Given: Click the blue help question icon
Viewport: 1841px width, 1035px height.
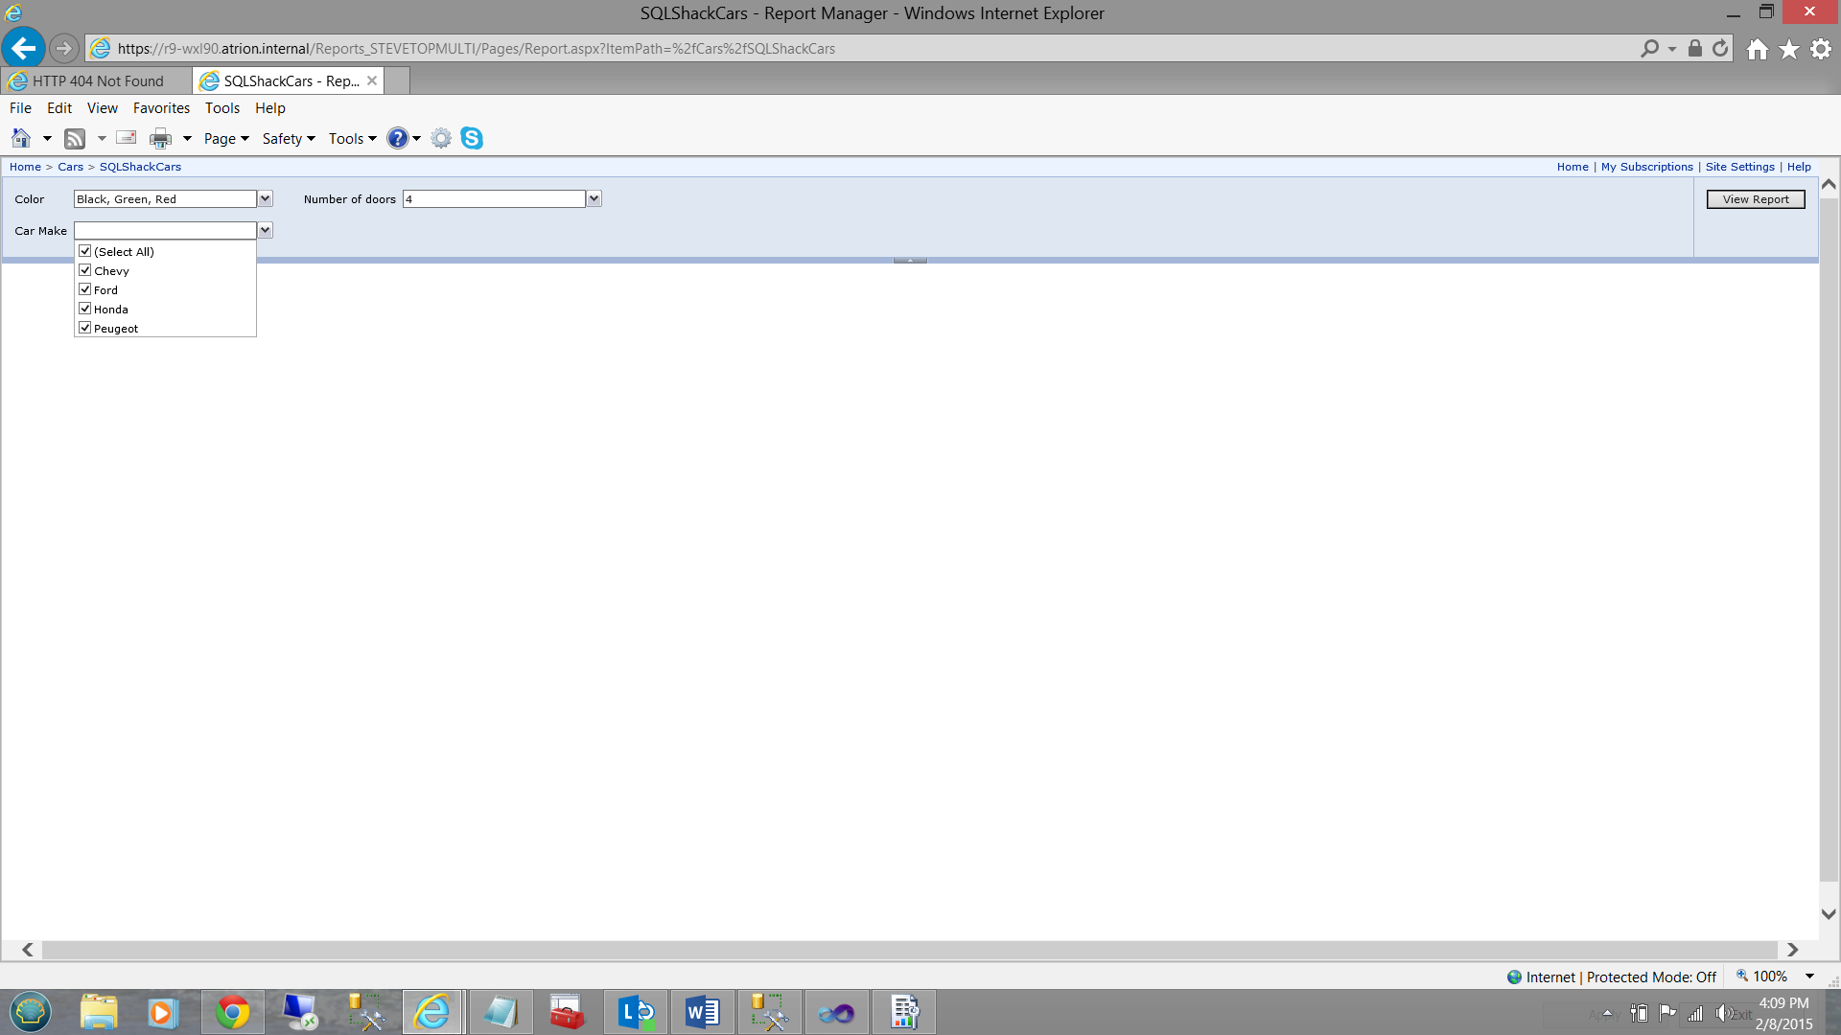Looking at the screenshot, I should (397, 138).
